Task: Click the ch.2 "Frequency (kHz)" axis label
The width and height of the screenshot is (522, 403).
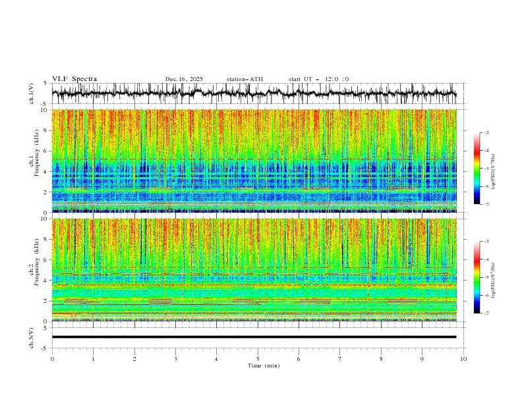Action: coord(37,262)
